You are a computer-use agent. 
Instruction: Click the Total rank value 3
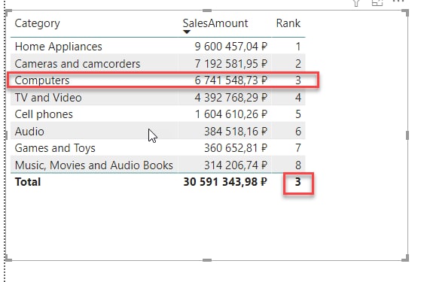[x=297, y=182]
